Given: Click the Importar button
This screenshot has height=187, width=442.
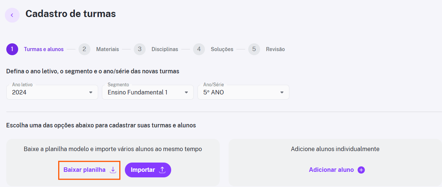Looking at the screenshot, I should [x=148, y=170].
